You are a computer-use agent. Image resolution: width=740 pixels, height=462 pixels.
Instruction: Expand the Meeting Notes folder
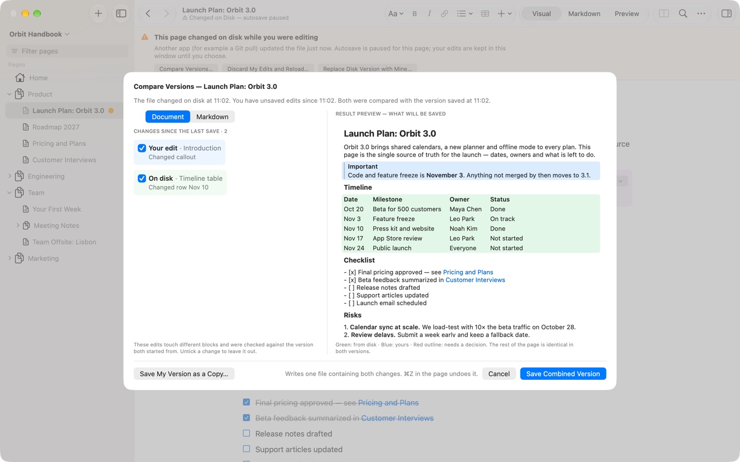point(18,225)
